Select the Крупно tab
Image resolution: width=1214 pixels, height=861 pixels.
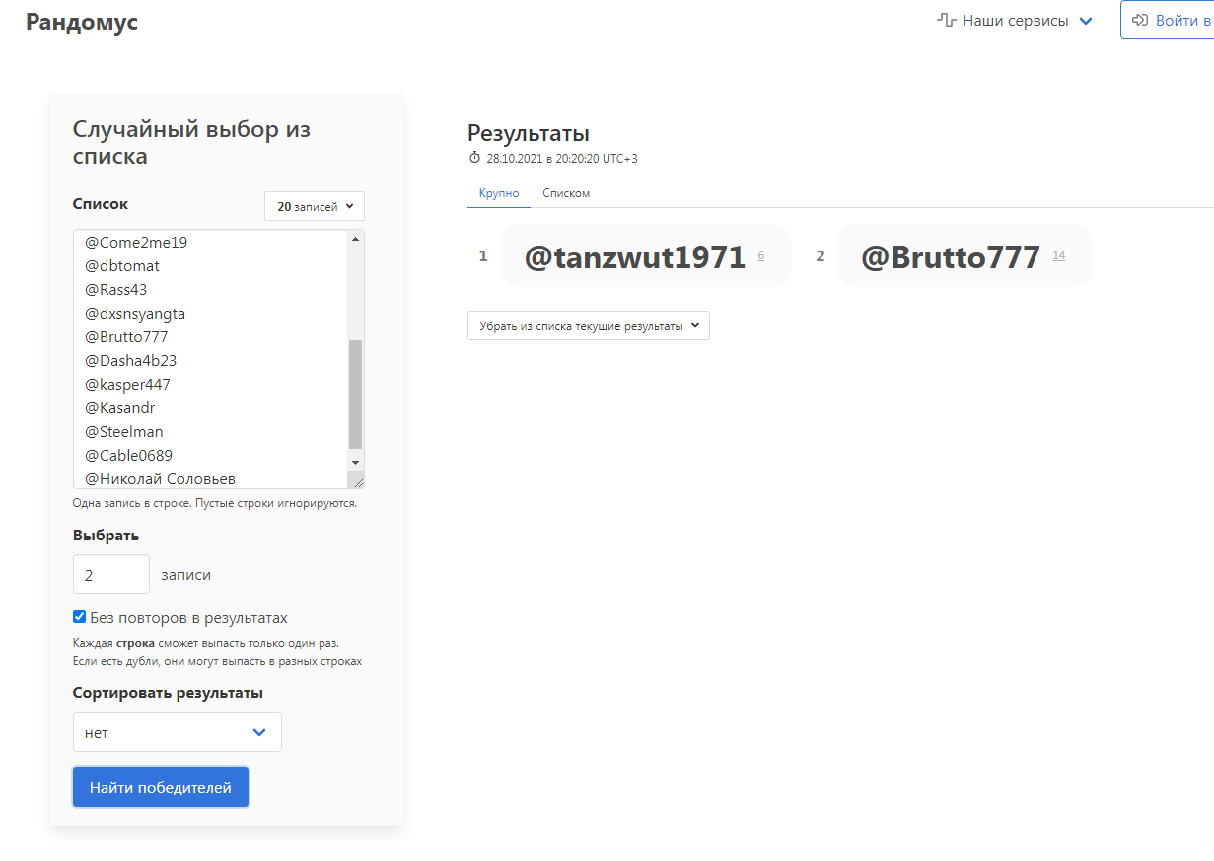point(499,193)
